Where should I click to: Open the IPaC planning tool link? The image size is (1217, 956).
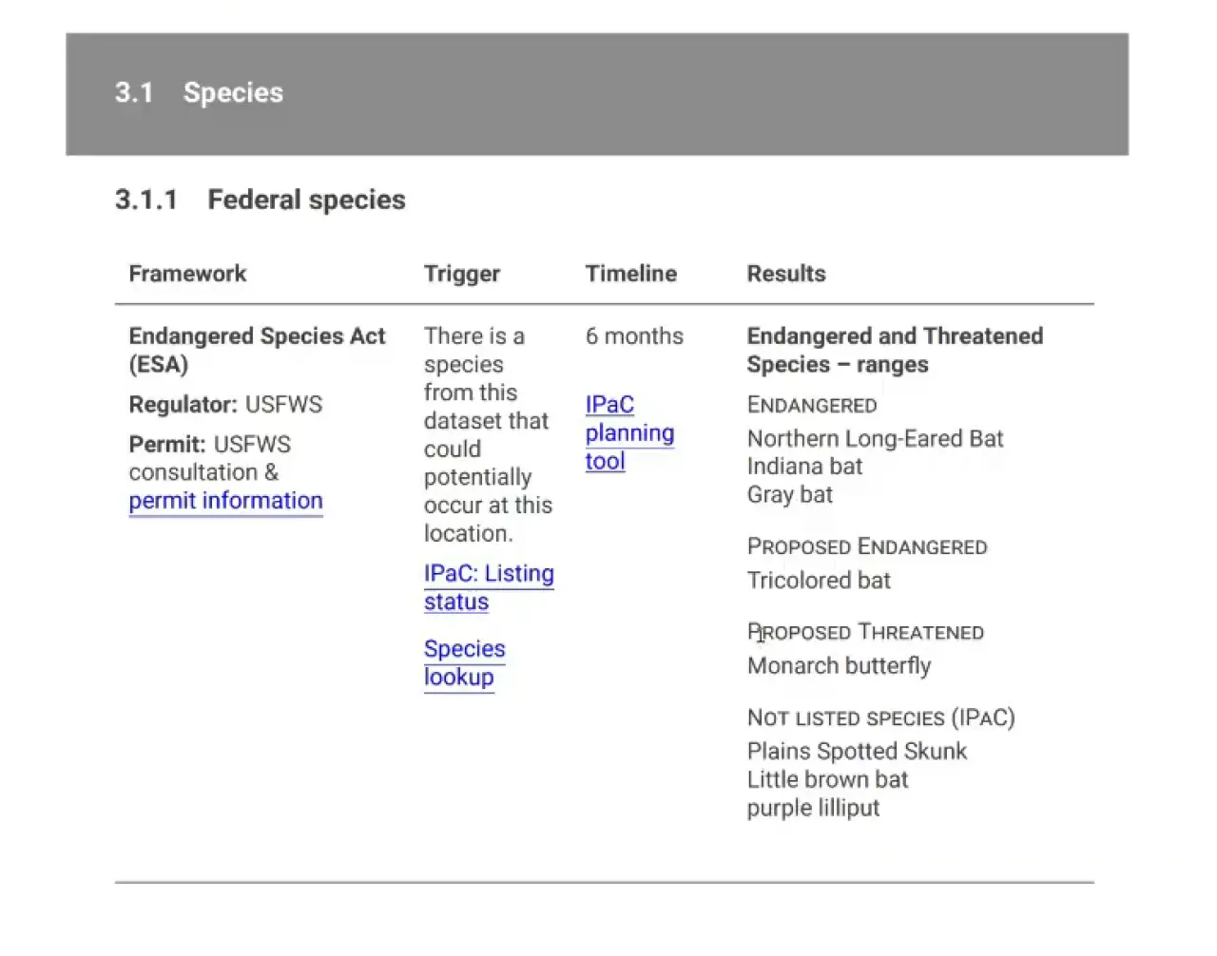coord(628,432)
